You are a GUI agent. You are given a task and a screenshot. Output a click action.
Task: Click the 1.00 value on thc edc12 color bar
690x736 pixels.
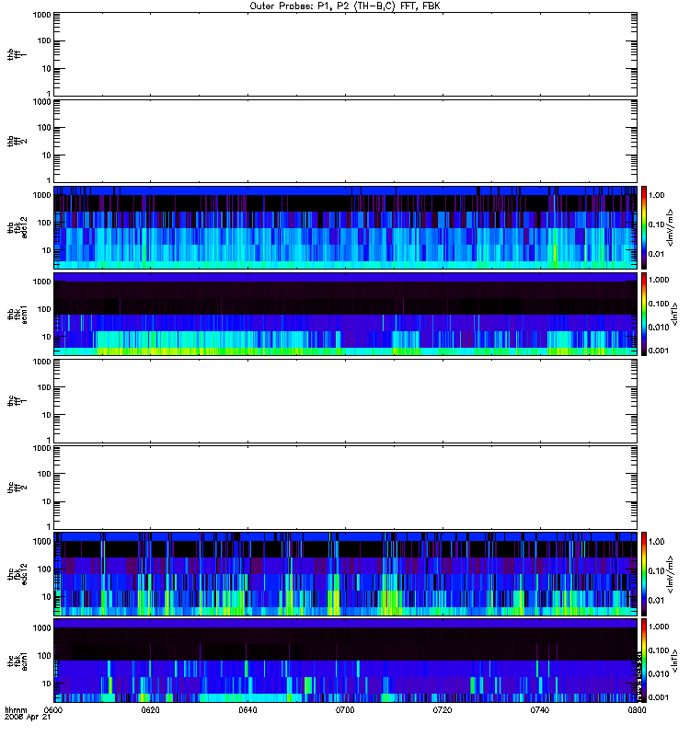click(x=656, y=542)
